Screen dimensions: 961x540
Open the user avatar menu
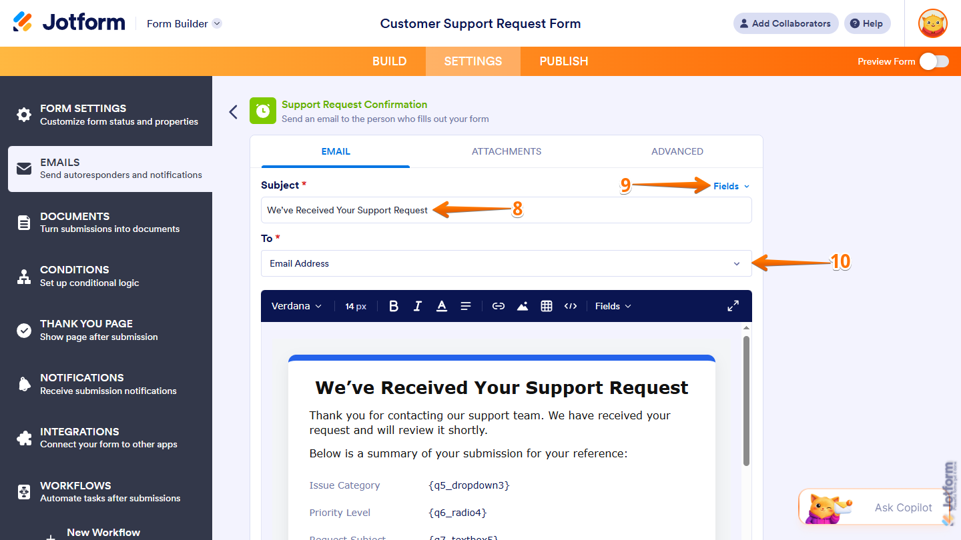(932, 23)
